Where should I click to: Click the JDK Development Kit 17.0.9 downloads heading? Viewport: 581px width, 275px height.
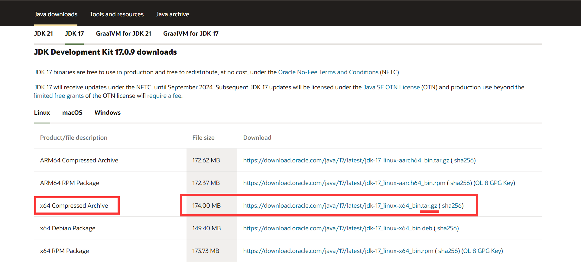coord(105,52)
